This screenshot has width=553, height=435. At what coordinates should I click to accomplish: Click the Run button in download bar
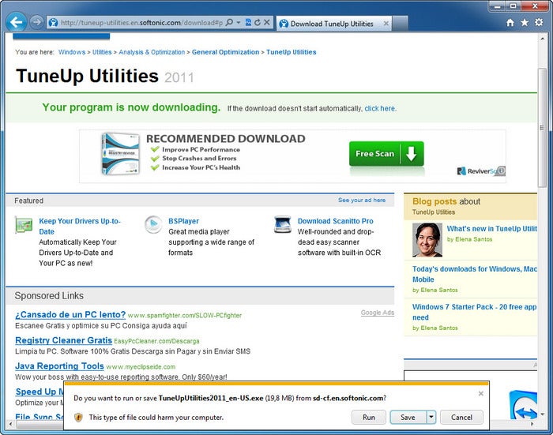pyautogui.click(x=369, y=418)
